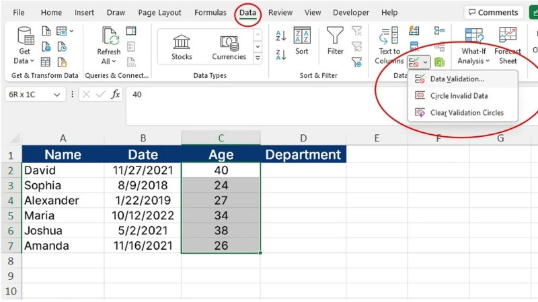Select the Currencies data type
Screen dimensions: 538x302
[x=229, y=46]
